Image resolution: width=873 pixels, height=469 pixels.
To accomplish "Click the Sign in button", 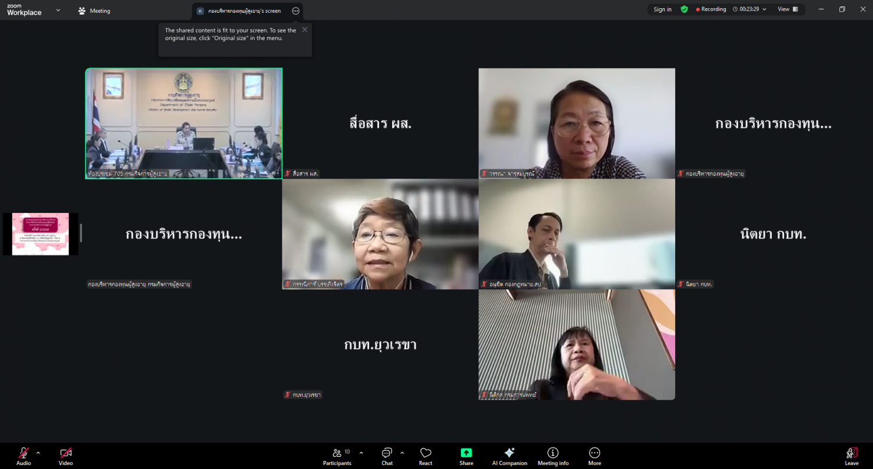I will [x=662, y=9].
